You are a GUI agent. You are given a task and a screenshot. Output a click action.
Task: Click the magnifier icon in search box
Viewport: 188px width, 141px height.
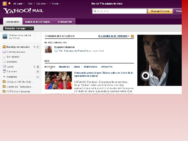pyautogui.click(x=95, y=11)
